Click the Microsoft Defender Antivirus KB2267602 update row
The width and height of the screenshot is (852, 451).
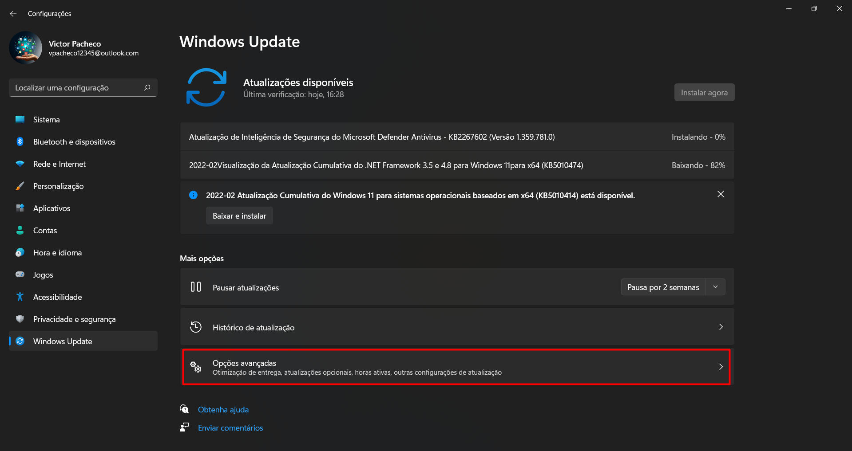tap(457, 137)
